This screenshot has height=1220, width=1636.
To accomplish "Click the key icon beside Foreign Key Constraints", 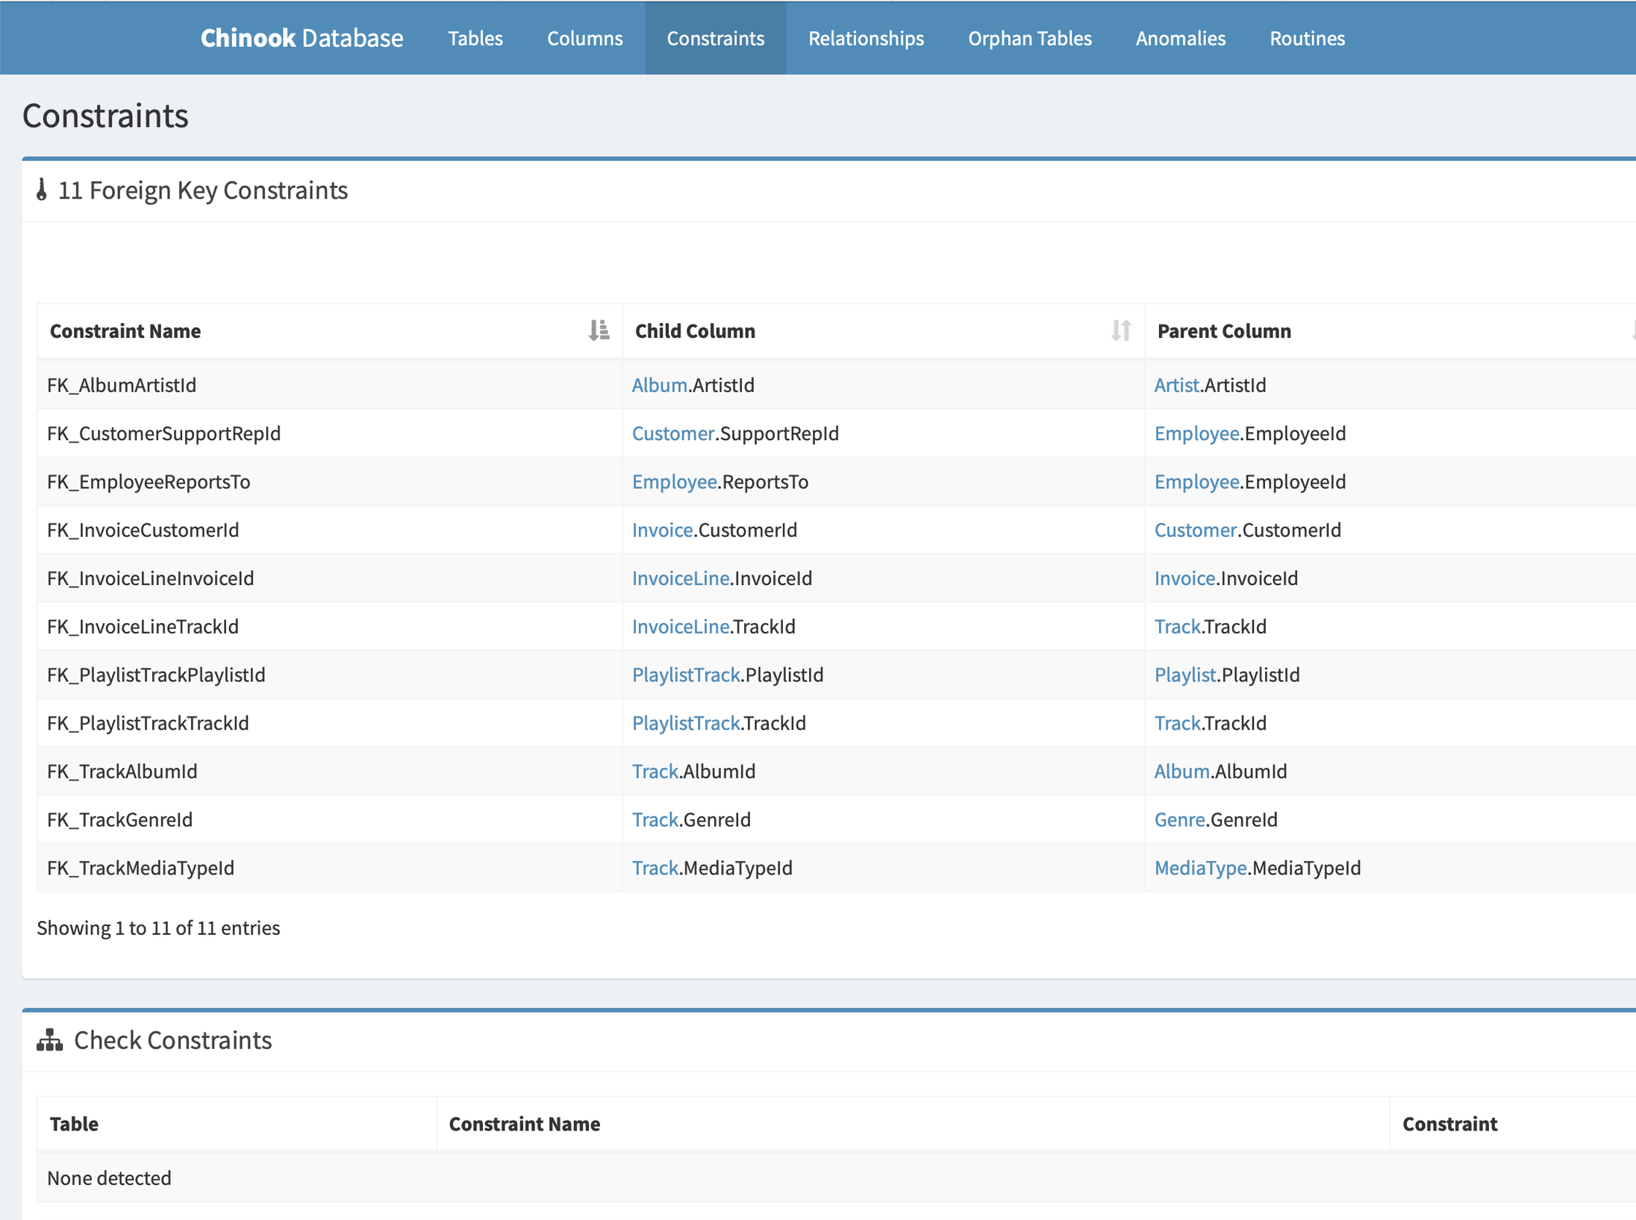I will click(42, 190).
